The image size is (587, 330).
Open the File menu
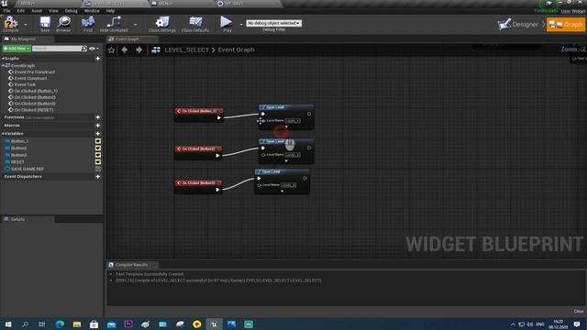(6, 11)
